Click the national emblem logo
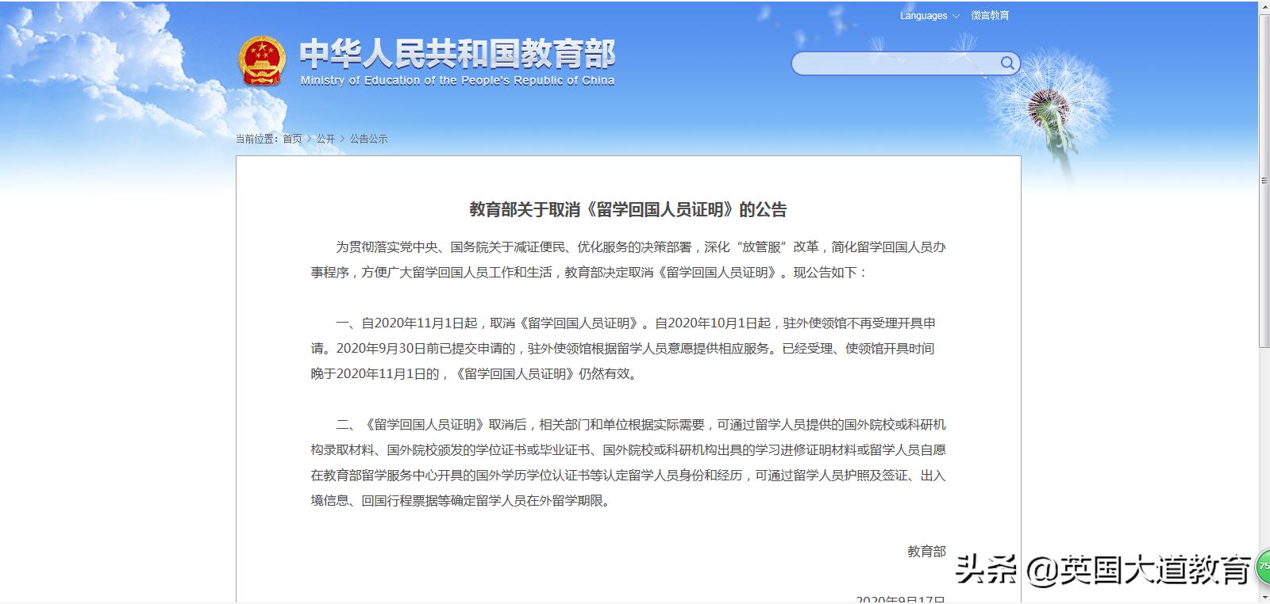 [262, 60]
